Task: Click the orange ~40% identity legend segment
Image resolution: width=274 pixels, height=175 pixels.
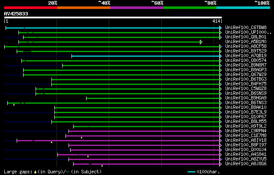Action: (84, 8)
